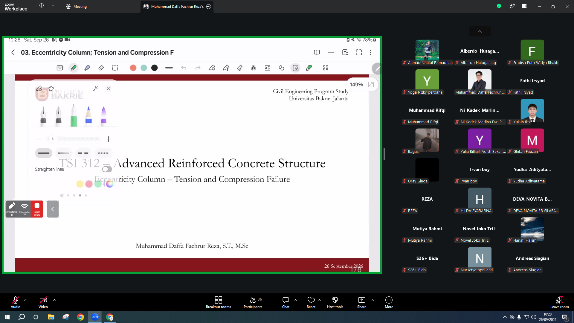Open the Breakout rooms panel
Viewport: 574px width, 323px height.
coord(219,302)
